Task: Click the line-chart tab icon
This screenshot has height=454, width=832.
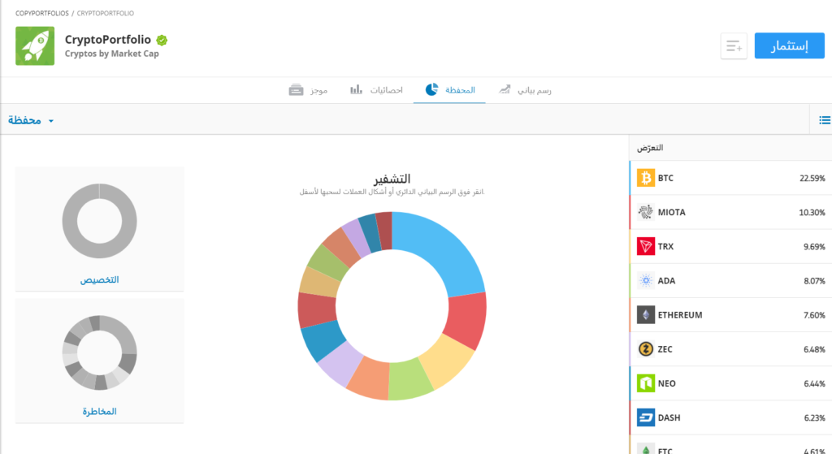Action: point(505,89)
